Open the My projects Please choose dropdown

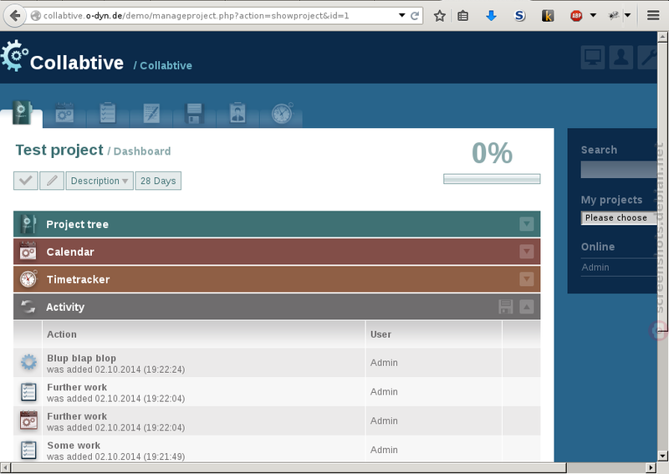click(619, 217)
